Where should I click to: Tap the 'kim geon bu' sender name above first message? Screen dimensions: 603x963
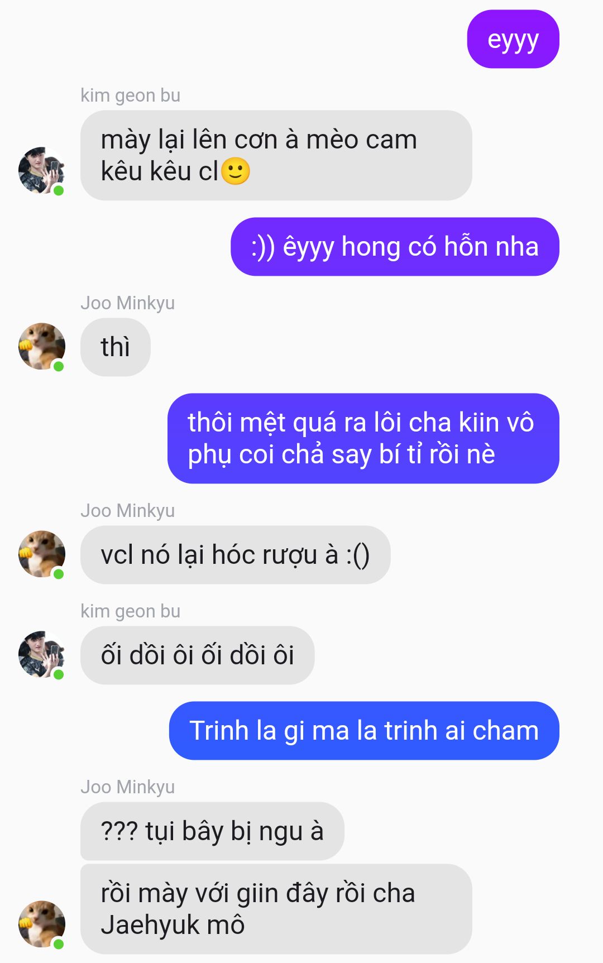(131, 95)
